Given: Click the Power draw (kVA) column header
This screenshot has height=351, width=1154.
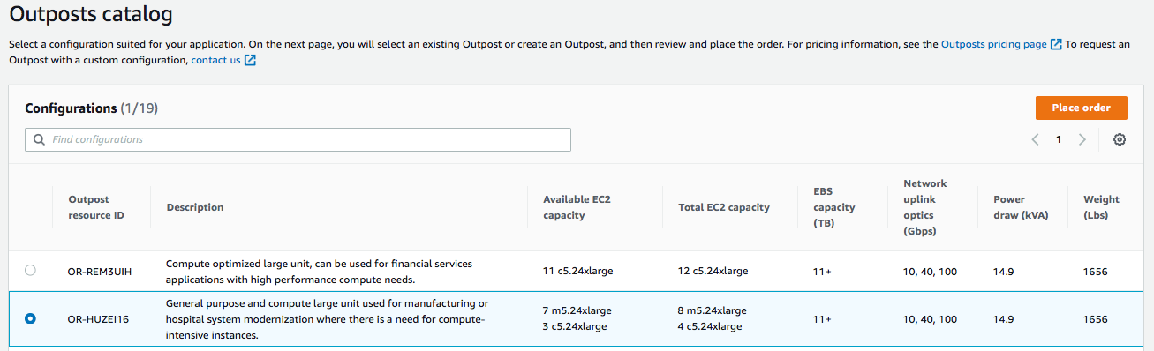Looking at the screenshot, I should 1021,207.
